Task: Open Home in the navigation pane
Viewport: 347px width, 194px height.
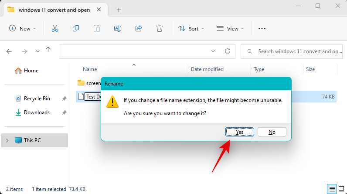Action: click(x=27, y=71)
